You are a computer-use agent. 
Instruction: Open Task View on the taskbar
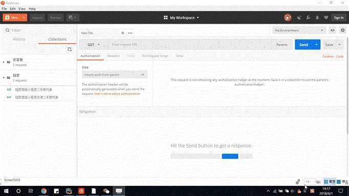(31, 191)
